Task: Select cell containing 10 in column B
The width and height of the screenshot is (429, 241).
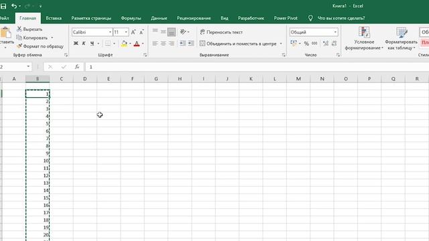Action: point(38,161)
